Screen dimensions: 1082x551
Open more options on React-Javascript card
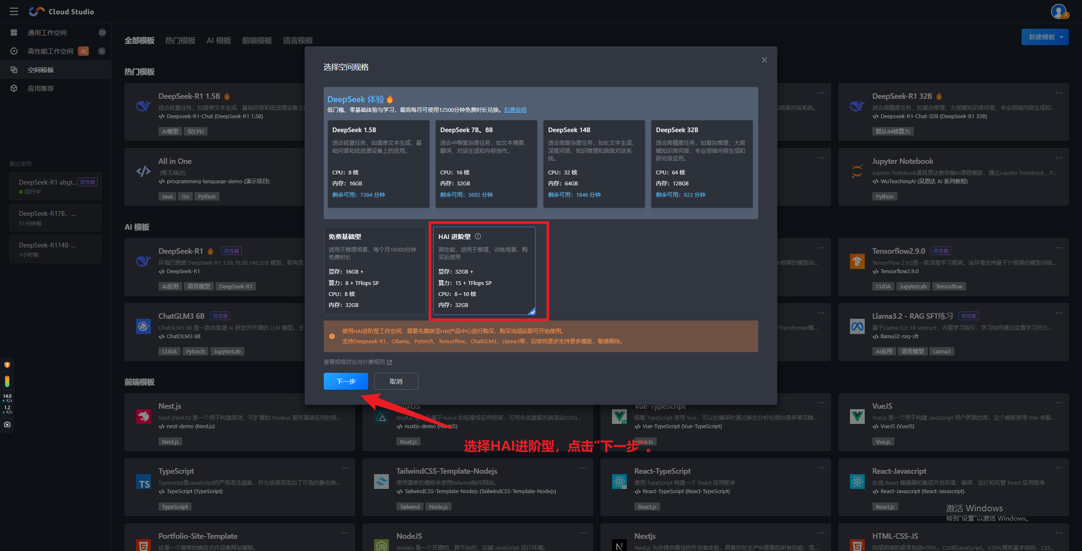coord(1059,468)
